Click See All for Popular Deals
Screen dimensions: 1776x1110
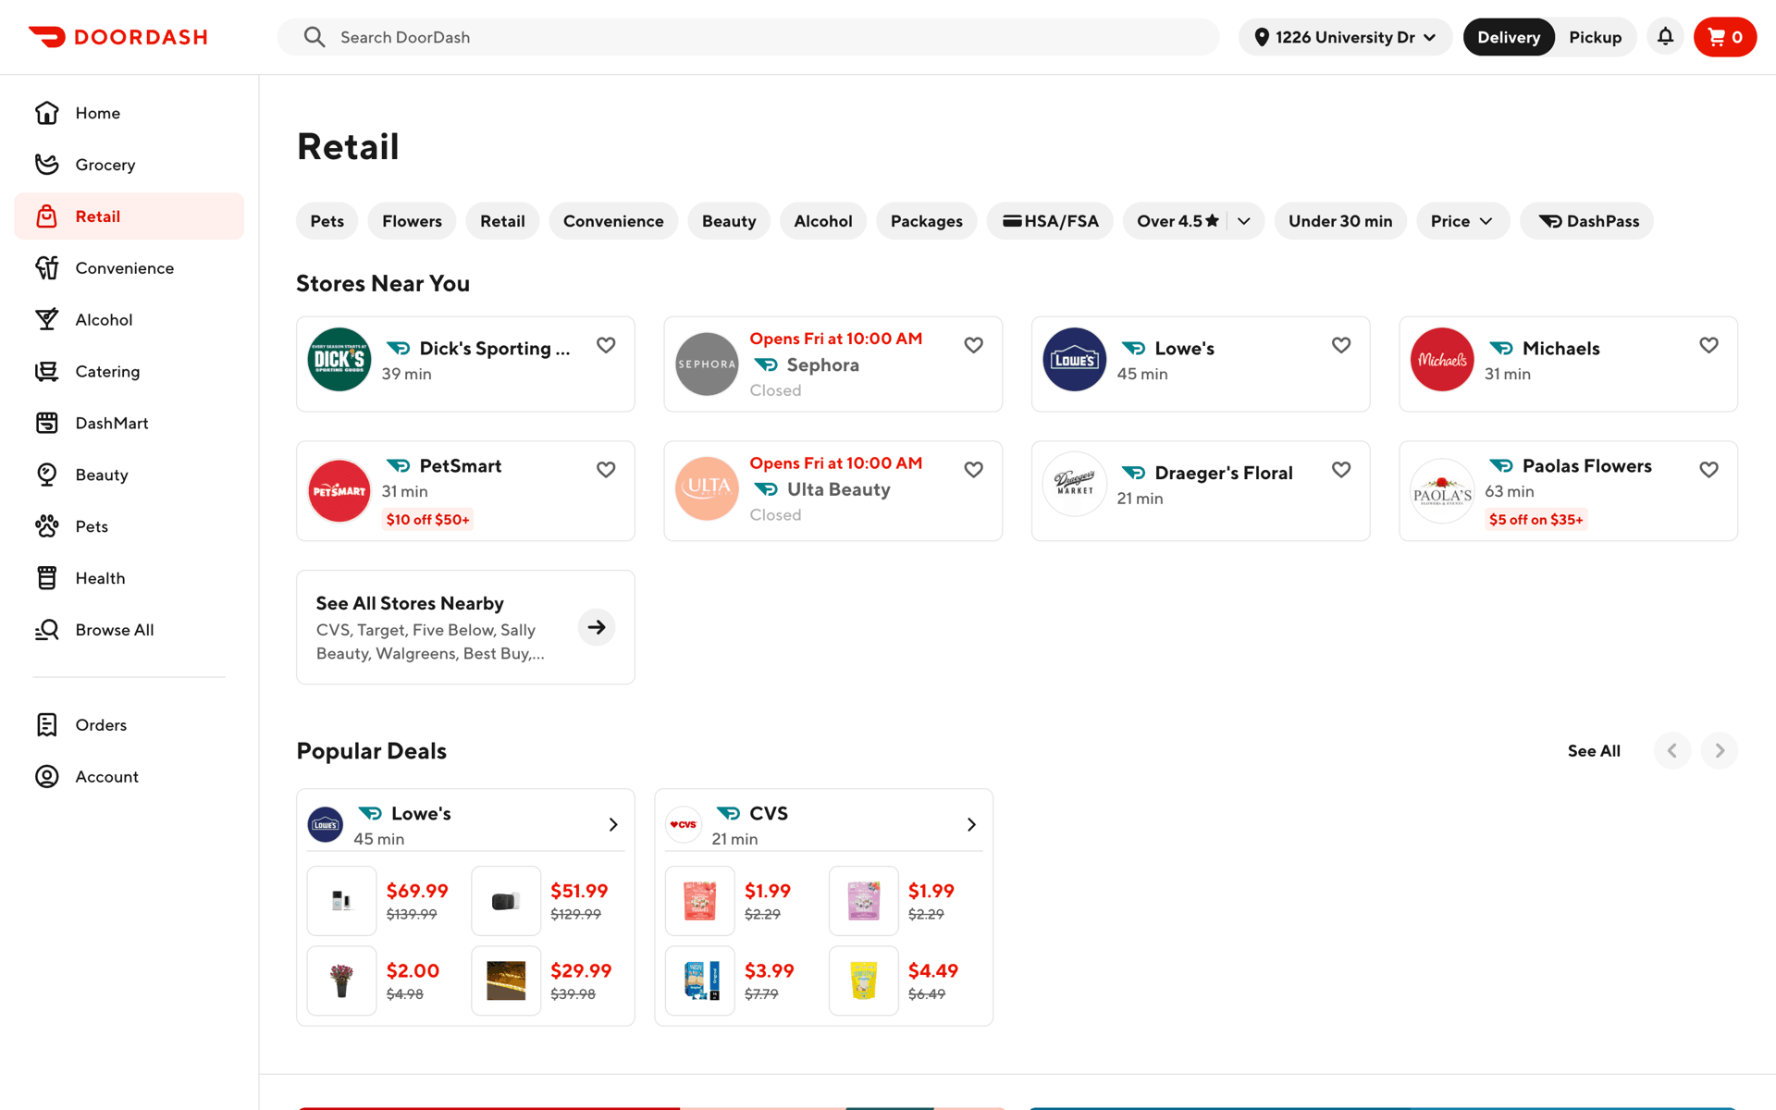pos(1594,751)
